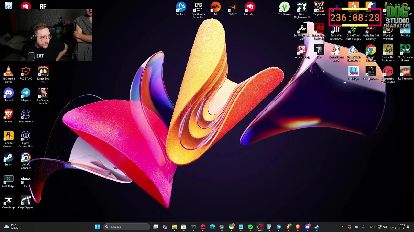This screenshot has width=414, height=232.
Task: Select the Skate desktop icon
Action: pyautogui.click(x=26, y=181)
